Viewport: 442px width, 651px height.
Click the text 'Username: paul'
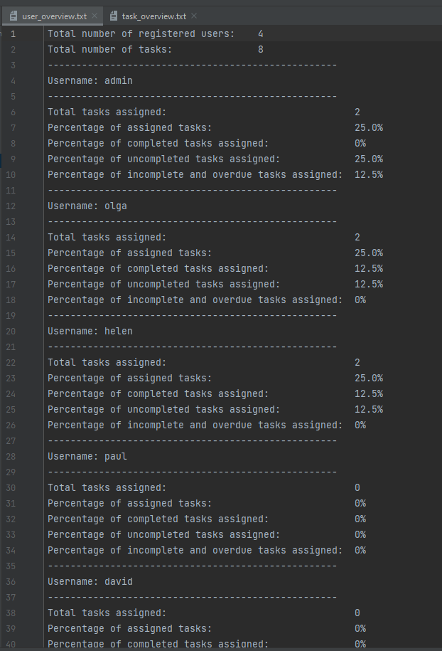click(x=87, y=456)
